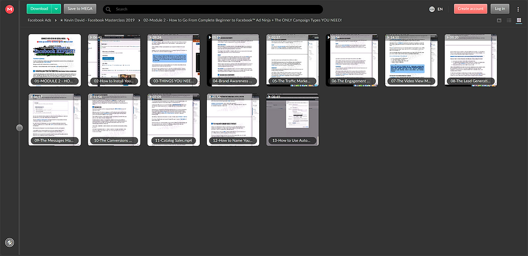Focus the Search input field

click(213, 9)
